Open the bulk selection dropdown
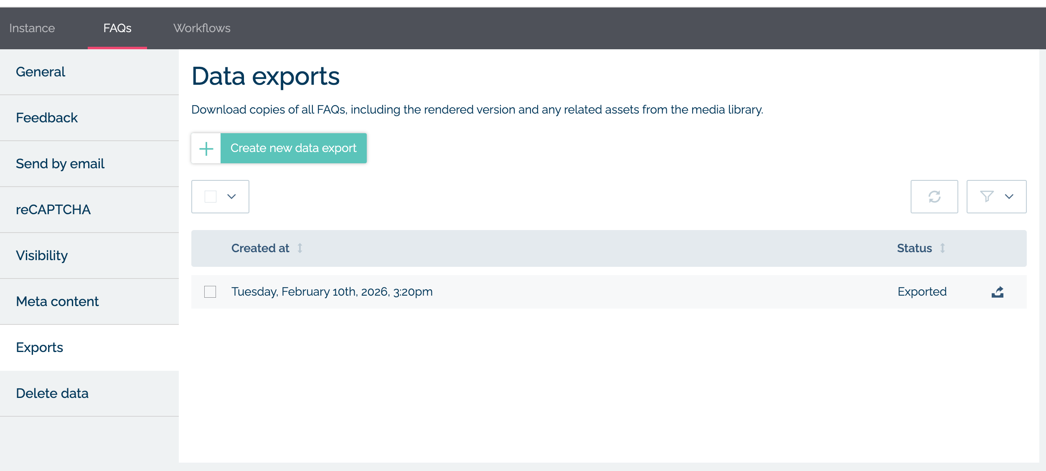The width and height of the screenshot is (1046, 471). click(232, 197)
